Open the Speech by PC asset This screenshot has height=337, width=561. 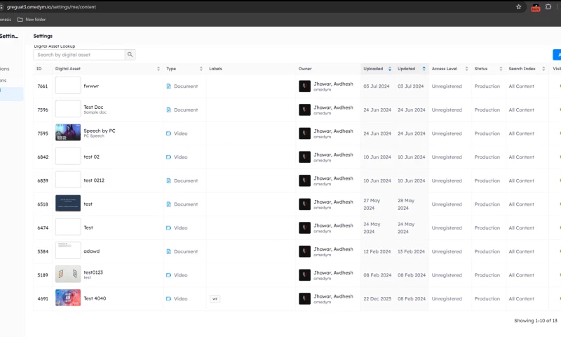pos(100,131)
